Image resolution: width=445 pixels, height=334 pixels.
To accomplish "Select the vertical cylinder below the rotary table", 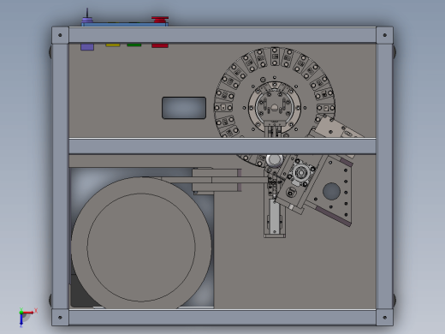I will coord(275,218).
